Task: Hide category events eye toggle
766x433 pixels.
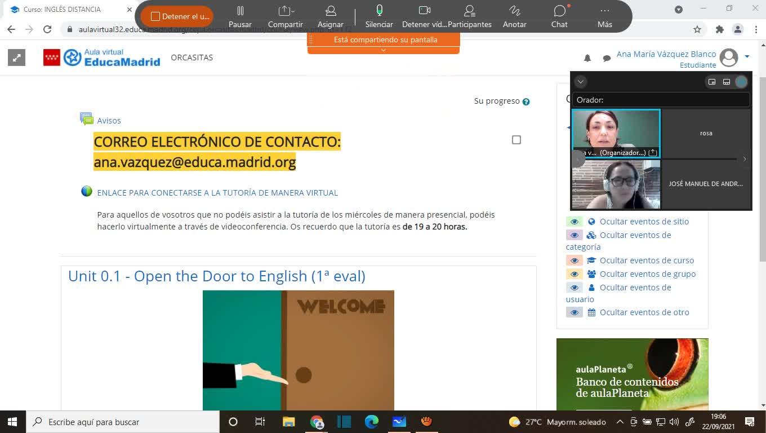Action: tap(574, 235)
